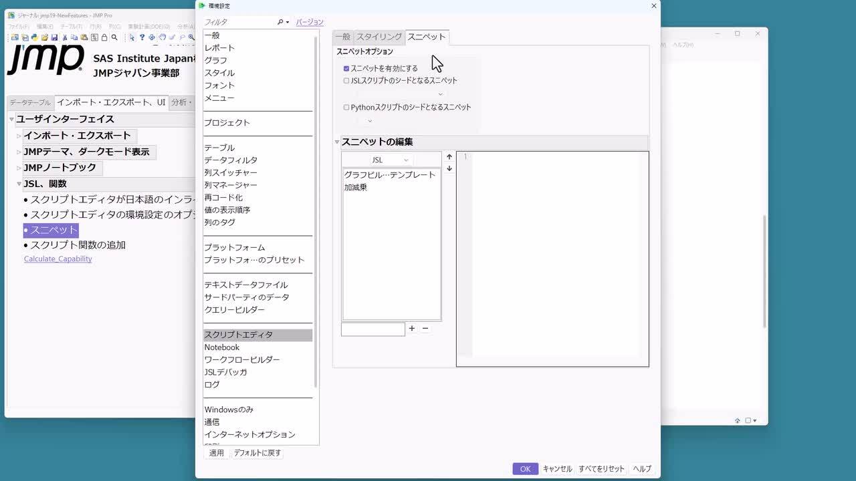Expand the JMPノートブック tree node
This screenshot has width=856, height=481.
pyautogui.click(x=19, y=168)
